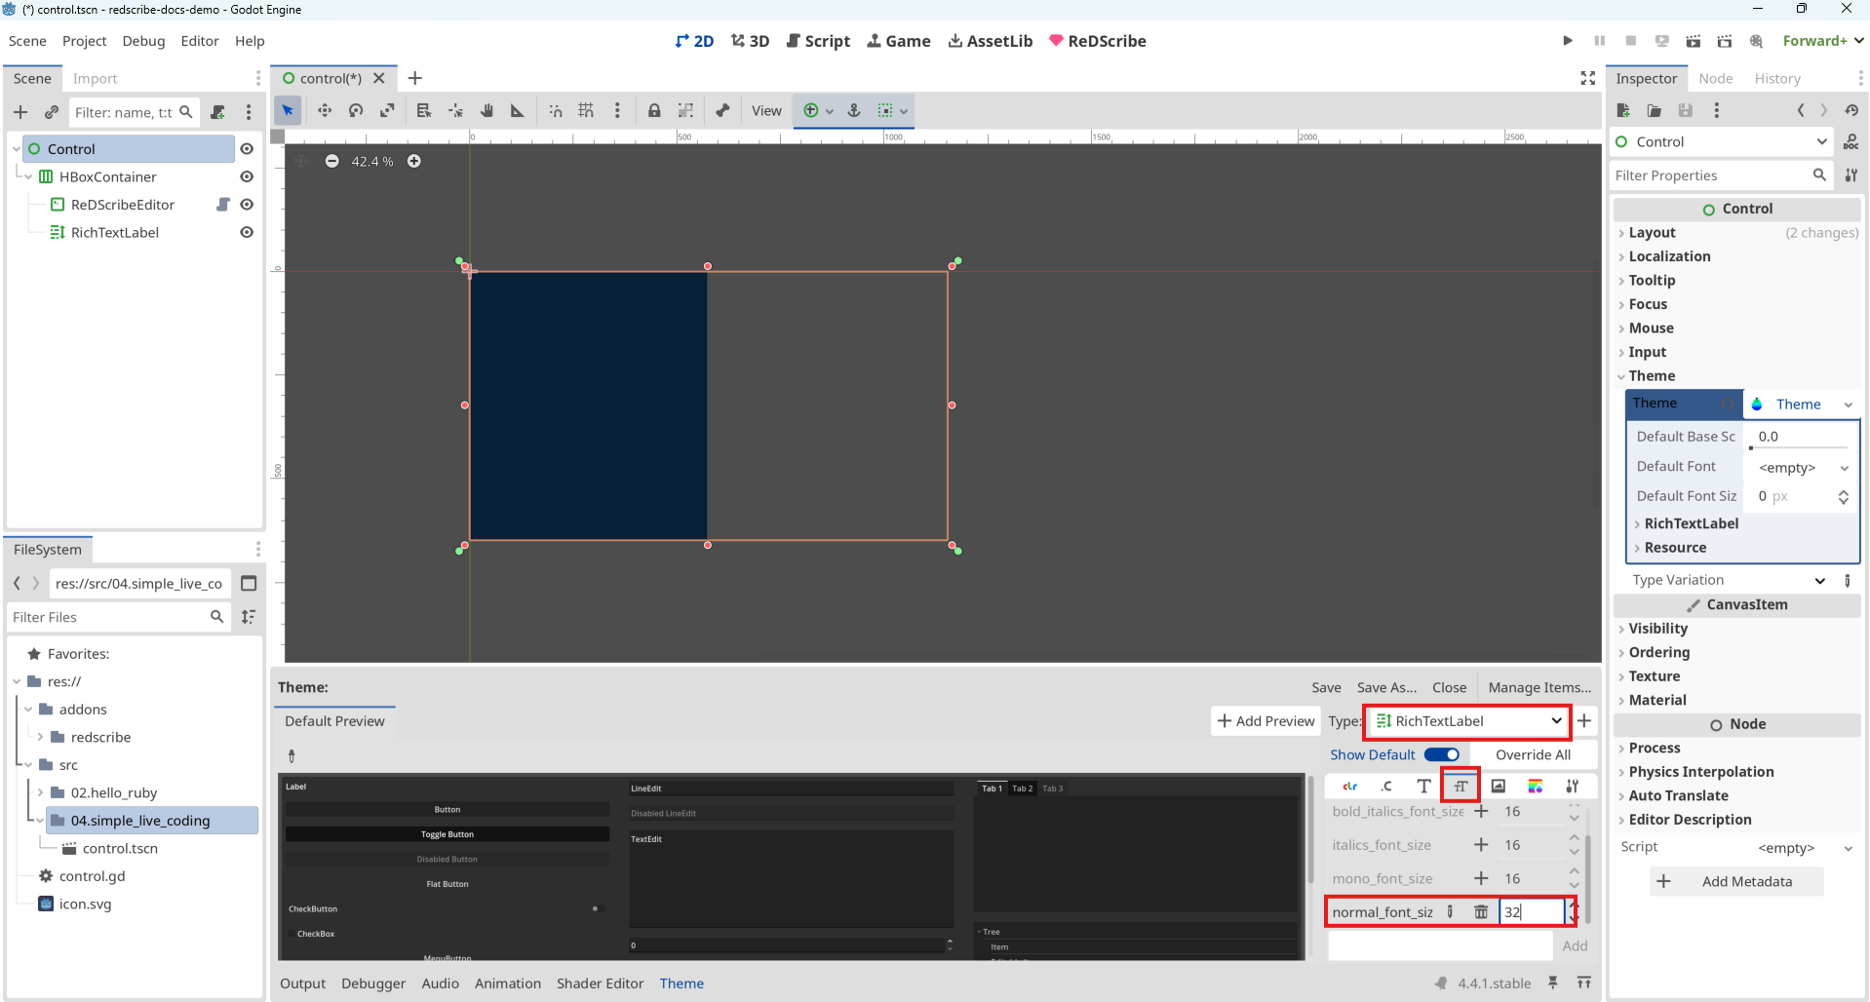Open the Default Font empty dropdown

coord(1803,468)
